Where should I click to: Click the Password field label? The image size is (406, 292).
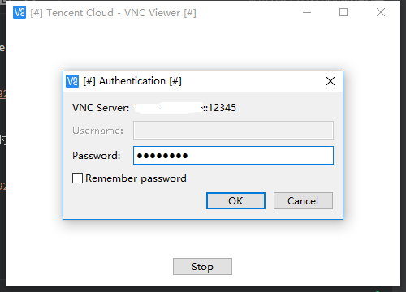(x=96, y=156)
